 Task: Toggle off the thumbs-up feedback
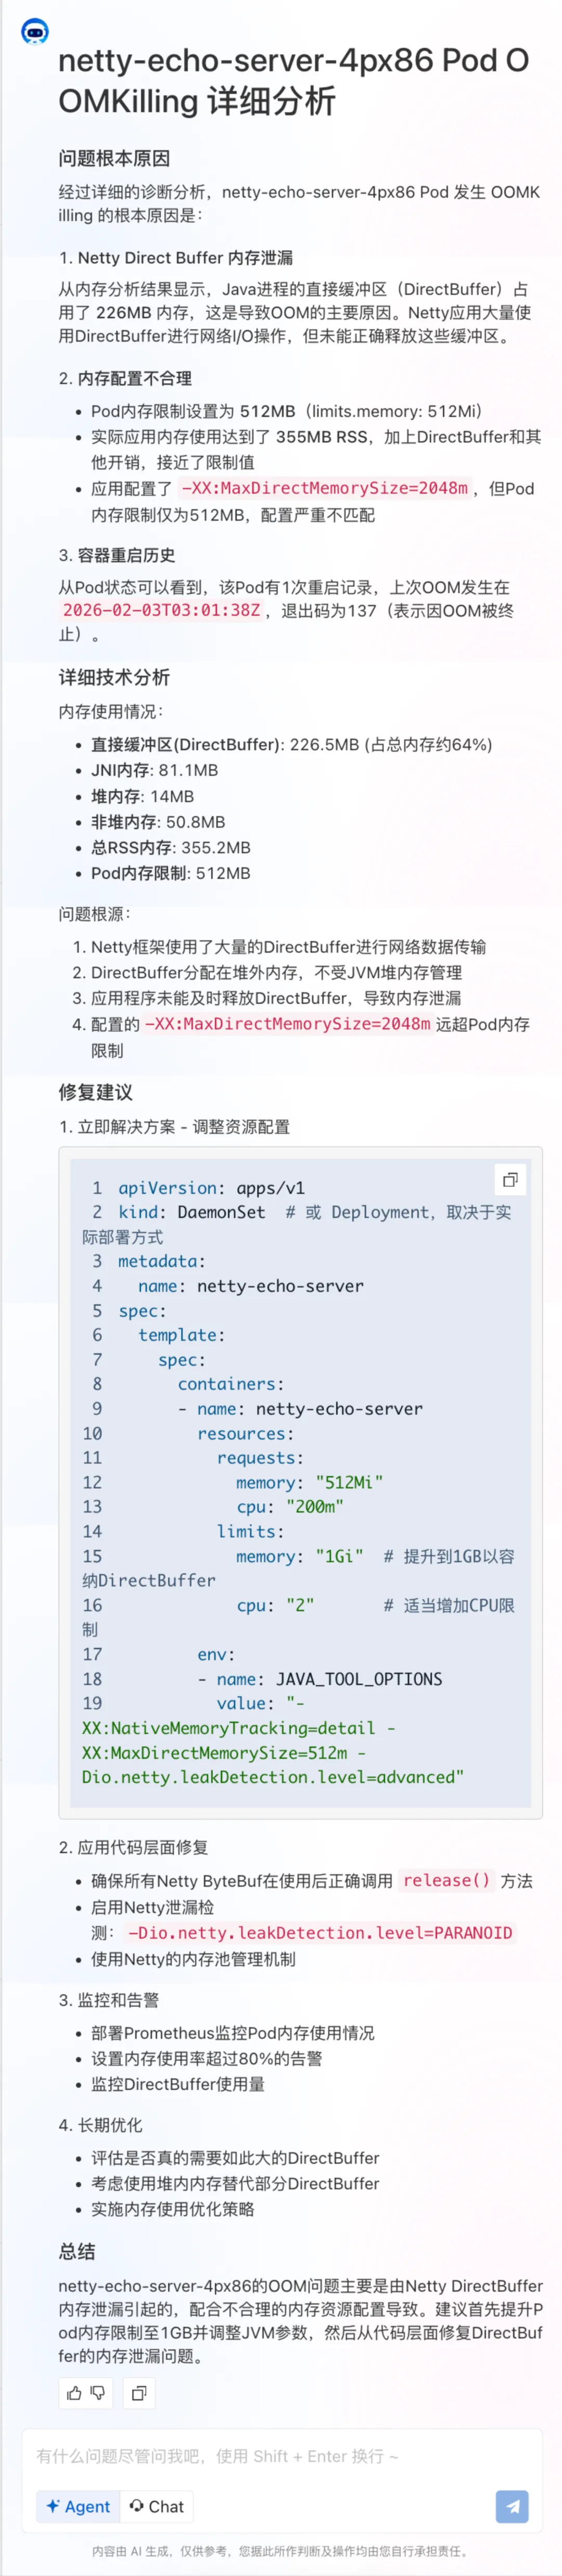(76, 2394)
